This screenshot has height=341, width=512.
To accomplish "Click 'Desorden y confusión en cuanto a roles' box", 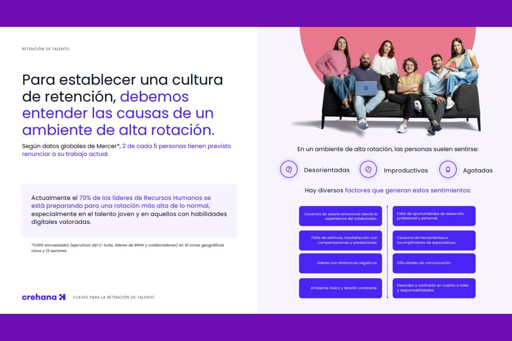I will [434, 288].
